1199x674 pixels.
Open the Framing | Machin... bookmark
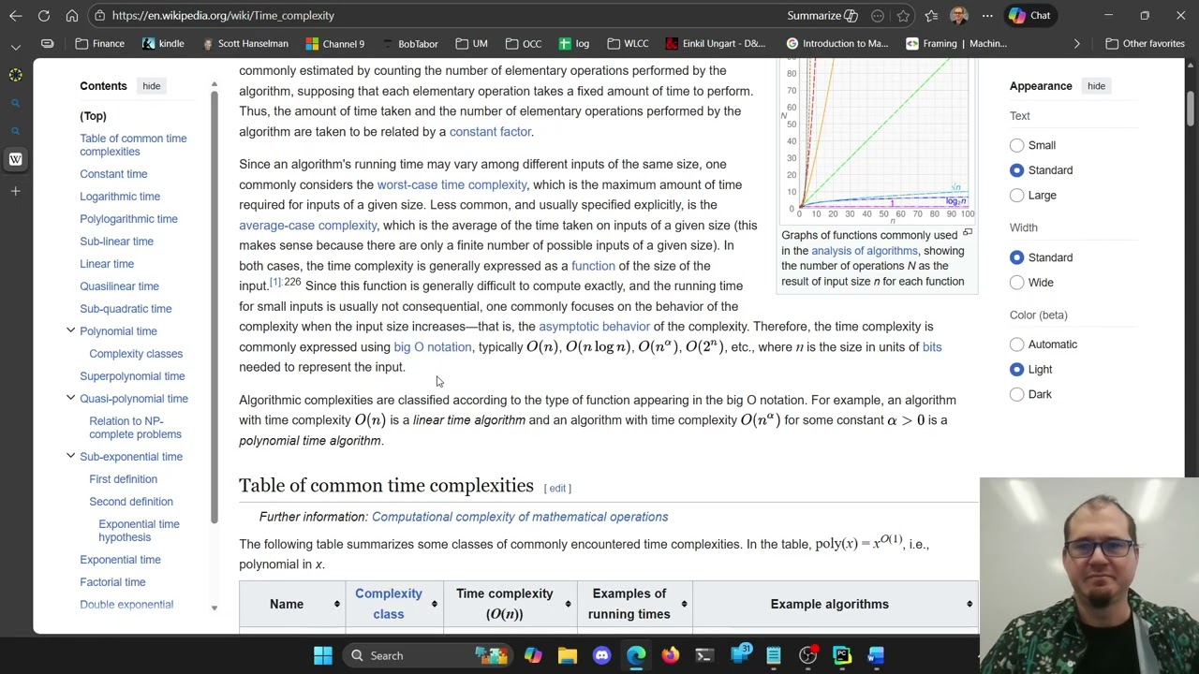[956, 44]
